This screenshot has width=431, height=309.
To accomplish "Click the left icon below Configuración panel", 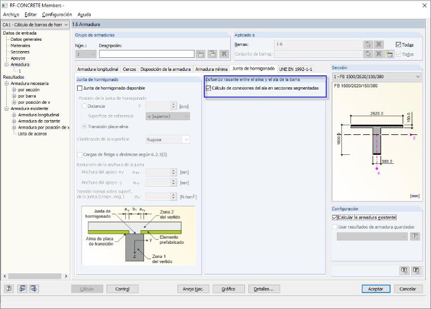I will [x=404, y=270].
